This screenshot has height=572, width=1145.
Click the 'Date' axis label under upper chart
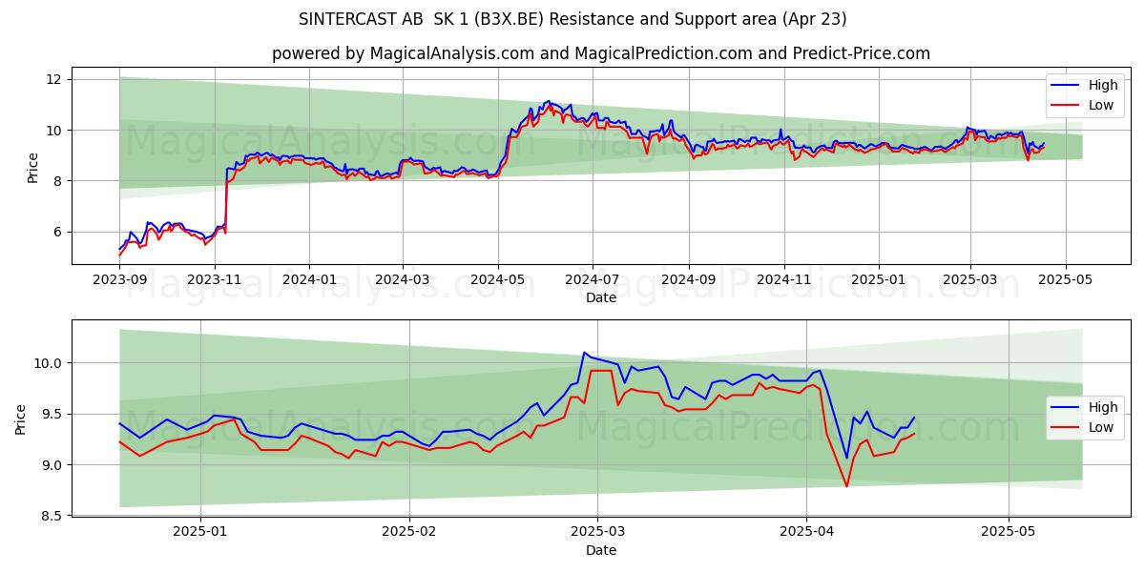[x=601, y=297]
